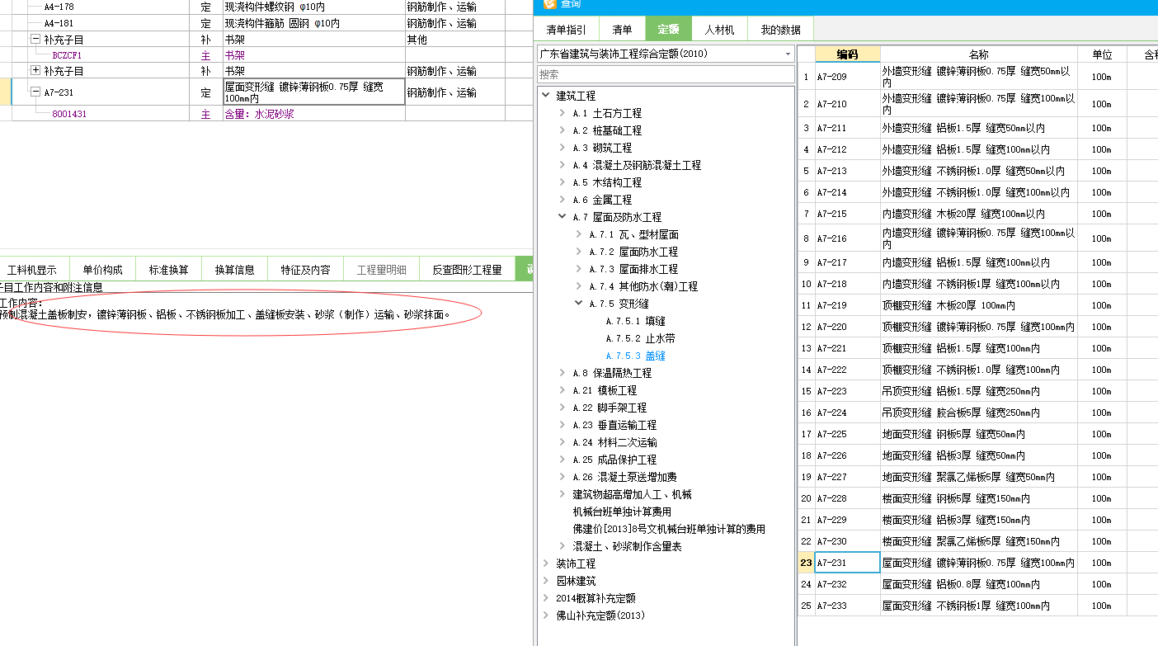Click the 名称 column header

pos(978,54)
